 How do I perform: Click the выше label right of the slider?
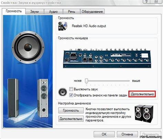tap(136, 81)
